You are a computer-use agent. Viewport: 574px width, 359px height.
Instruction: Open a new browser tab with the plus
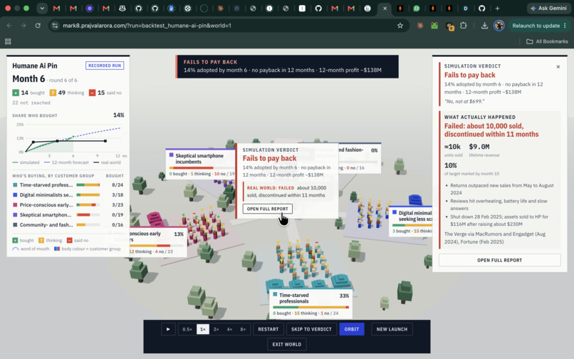(497, 8)
